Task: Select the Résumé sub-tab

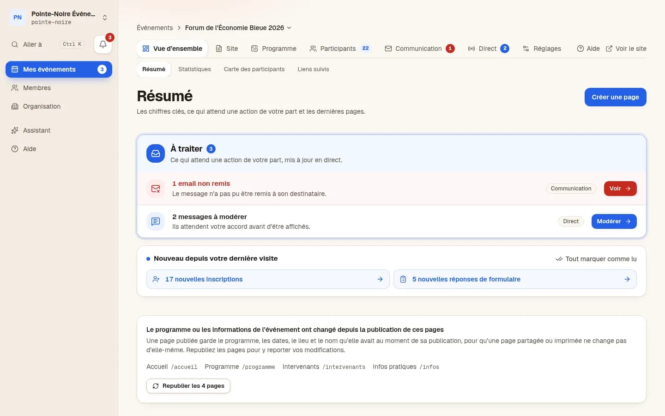Action: point(154,69)
